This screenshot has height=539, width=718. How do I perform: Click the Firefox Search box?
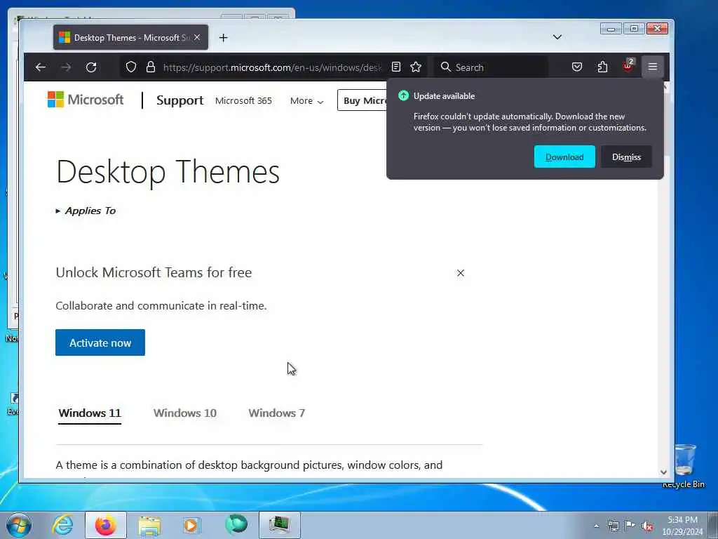coord(491,67)
